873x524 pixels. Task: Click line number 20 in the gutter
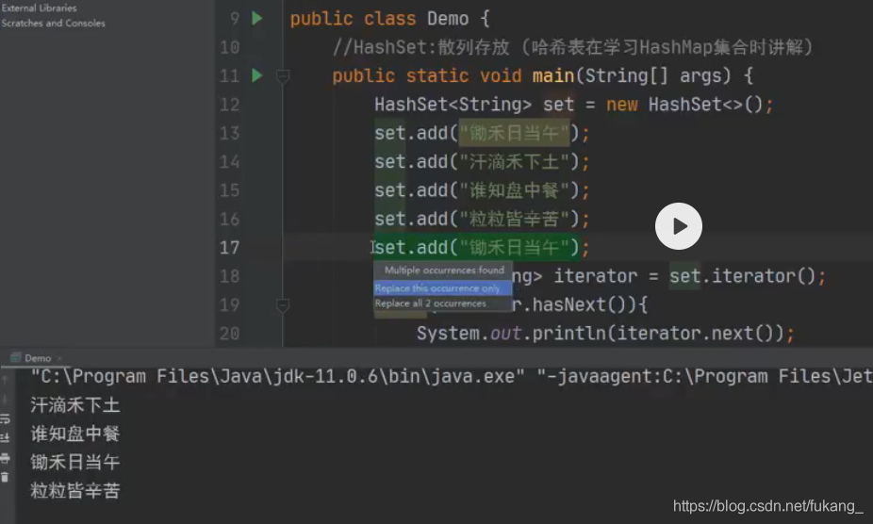229,334
